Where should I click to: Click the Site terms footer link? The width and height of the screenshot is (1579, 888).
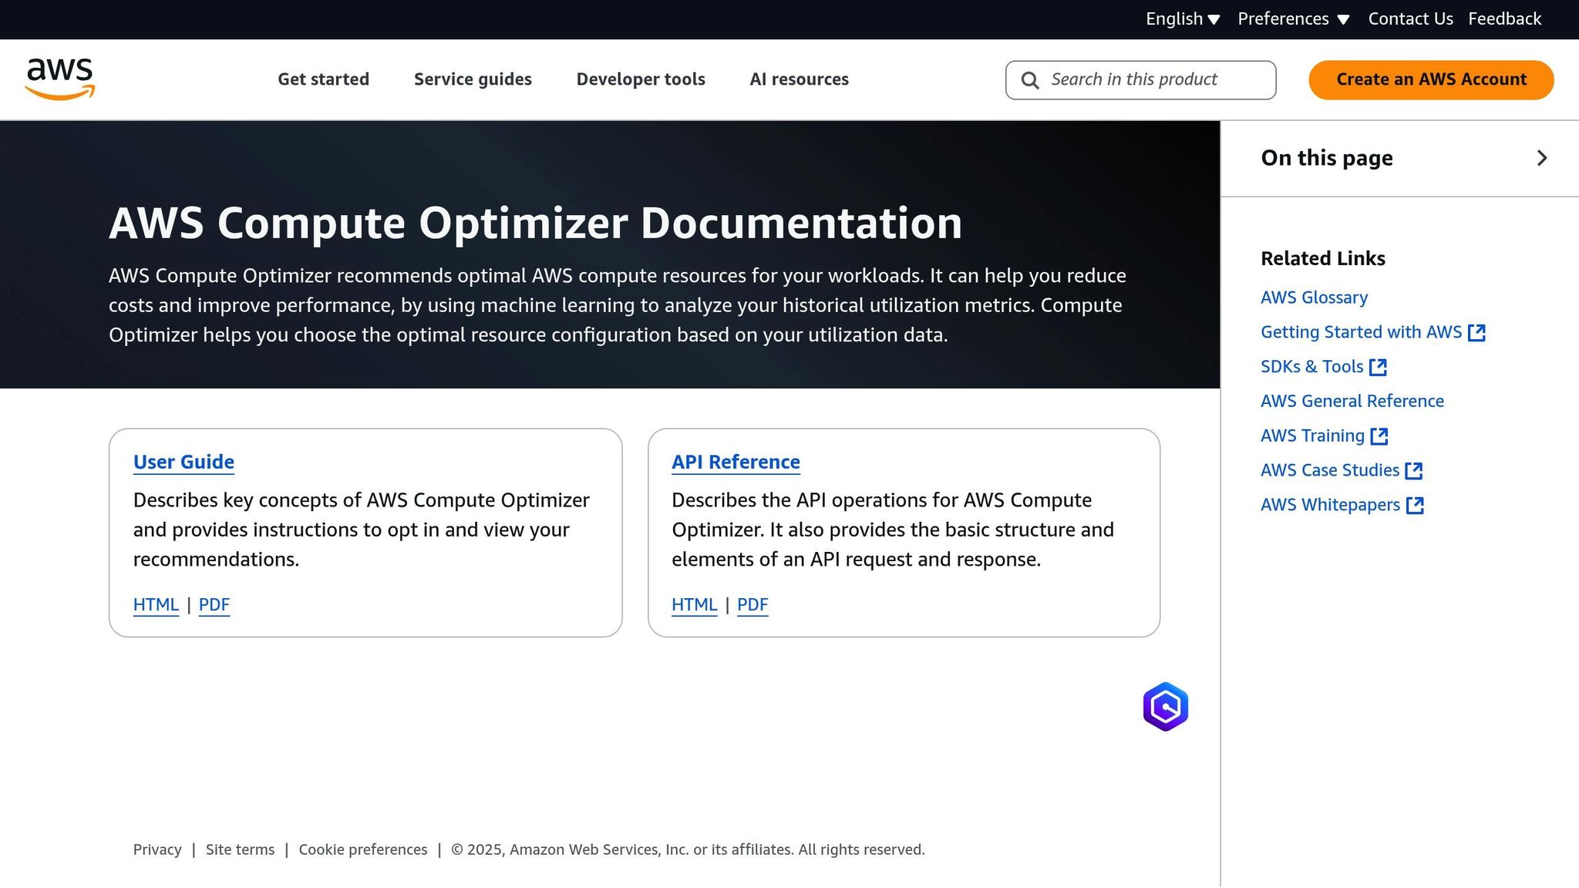coord(240,849)
